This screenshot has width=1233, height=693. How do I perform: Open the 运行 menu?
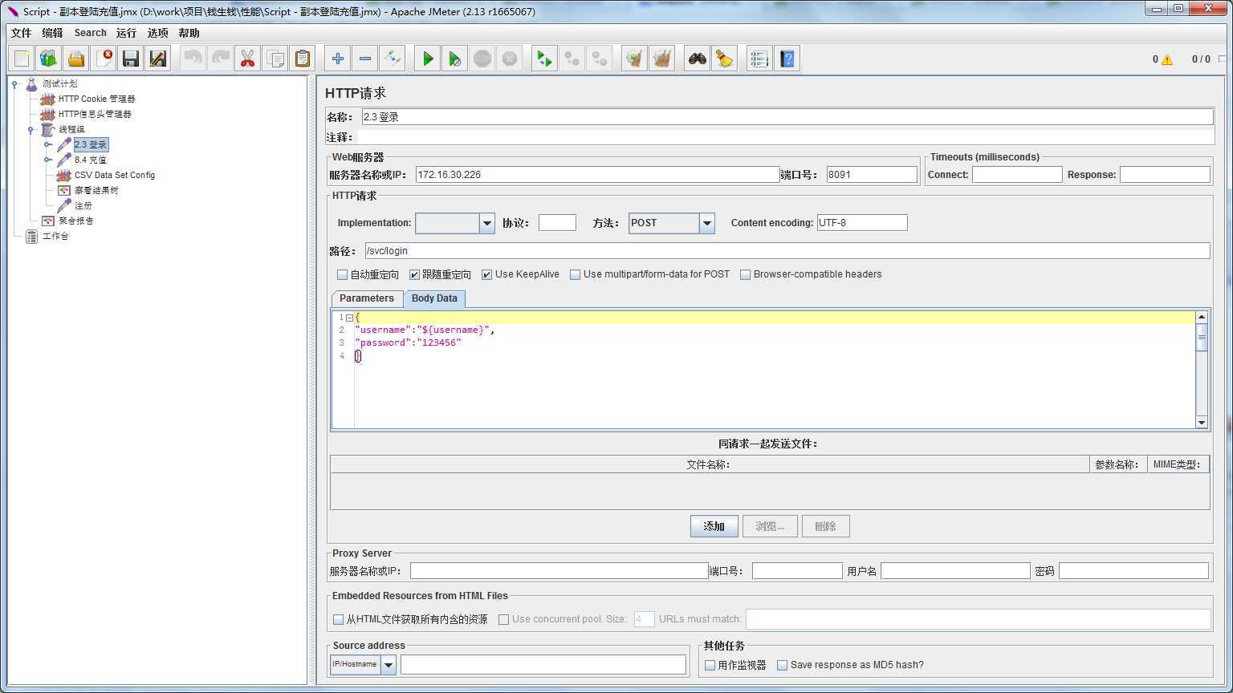tap(126, 33)
